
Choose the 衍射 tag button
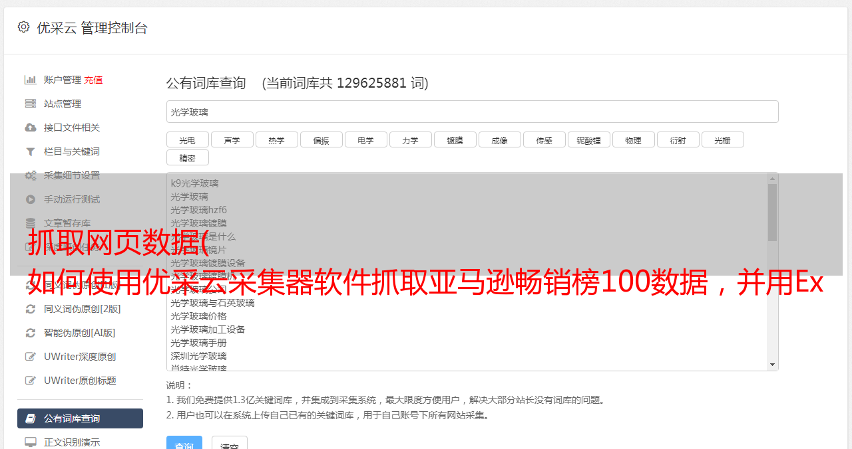[678, 140]
